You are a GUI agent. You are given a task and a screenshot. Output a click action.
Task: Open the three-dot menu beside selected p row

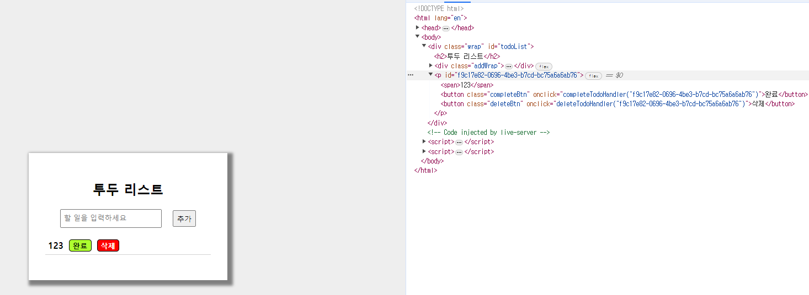click(x=411, y=75)
